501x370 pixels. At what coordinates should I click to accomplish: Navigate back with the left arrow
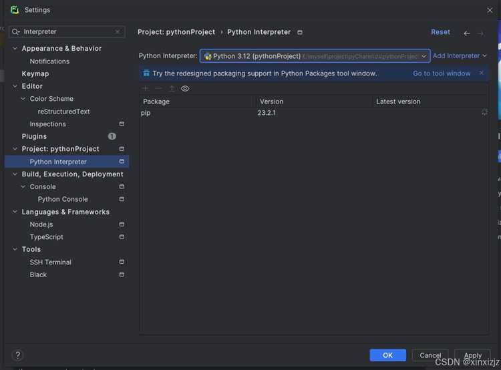tap(467, 33)
